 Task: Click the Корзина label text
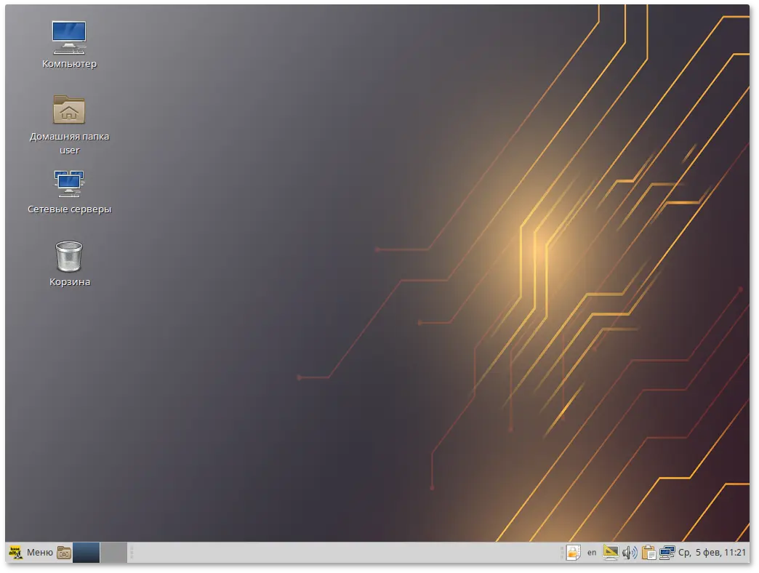[70, 282]
